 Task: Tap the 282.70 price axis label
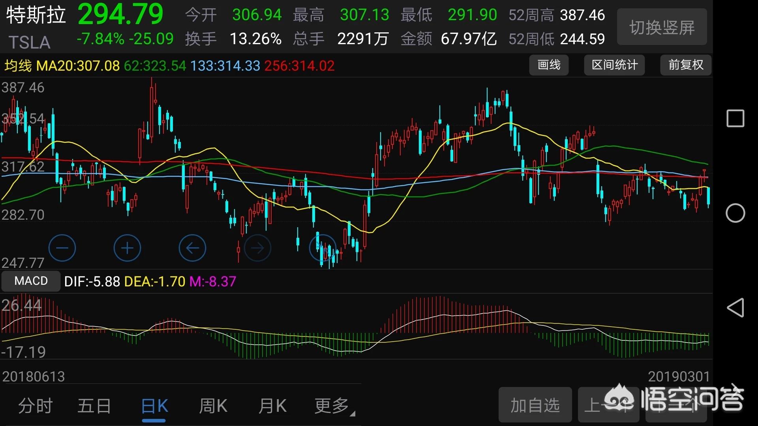tap(23, 215)
